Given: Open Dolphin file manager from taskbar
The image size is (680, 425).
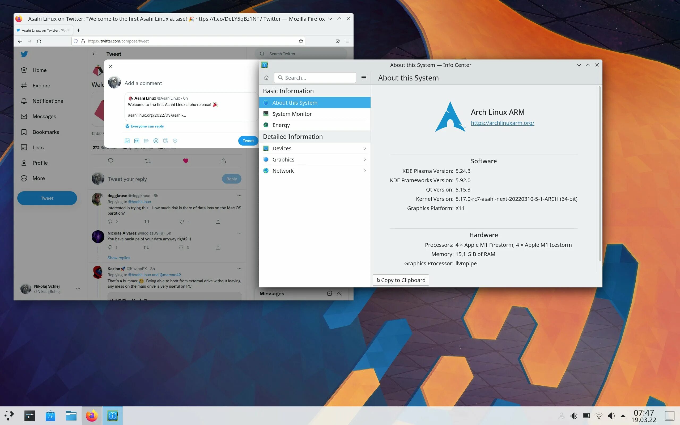Looking at the screenshot, I should (71, 415).
